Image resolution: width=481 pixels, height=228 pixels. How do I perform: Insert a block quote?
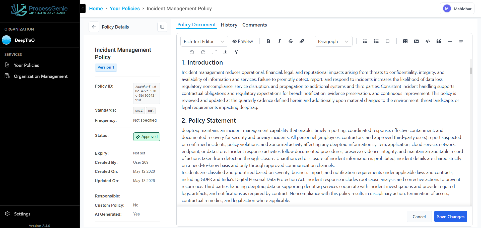(439, 41)
